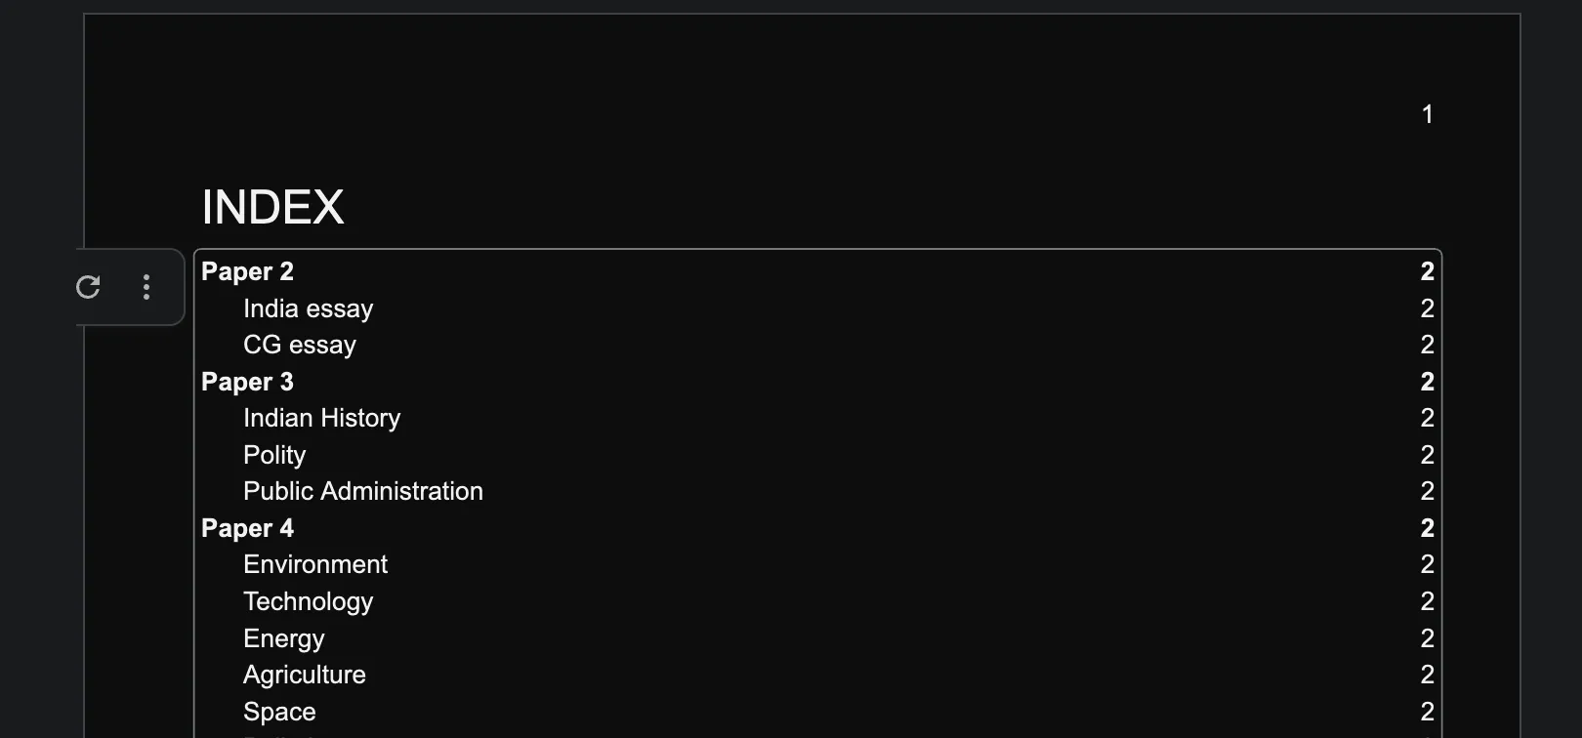Go to the India essay entry

308,308
